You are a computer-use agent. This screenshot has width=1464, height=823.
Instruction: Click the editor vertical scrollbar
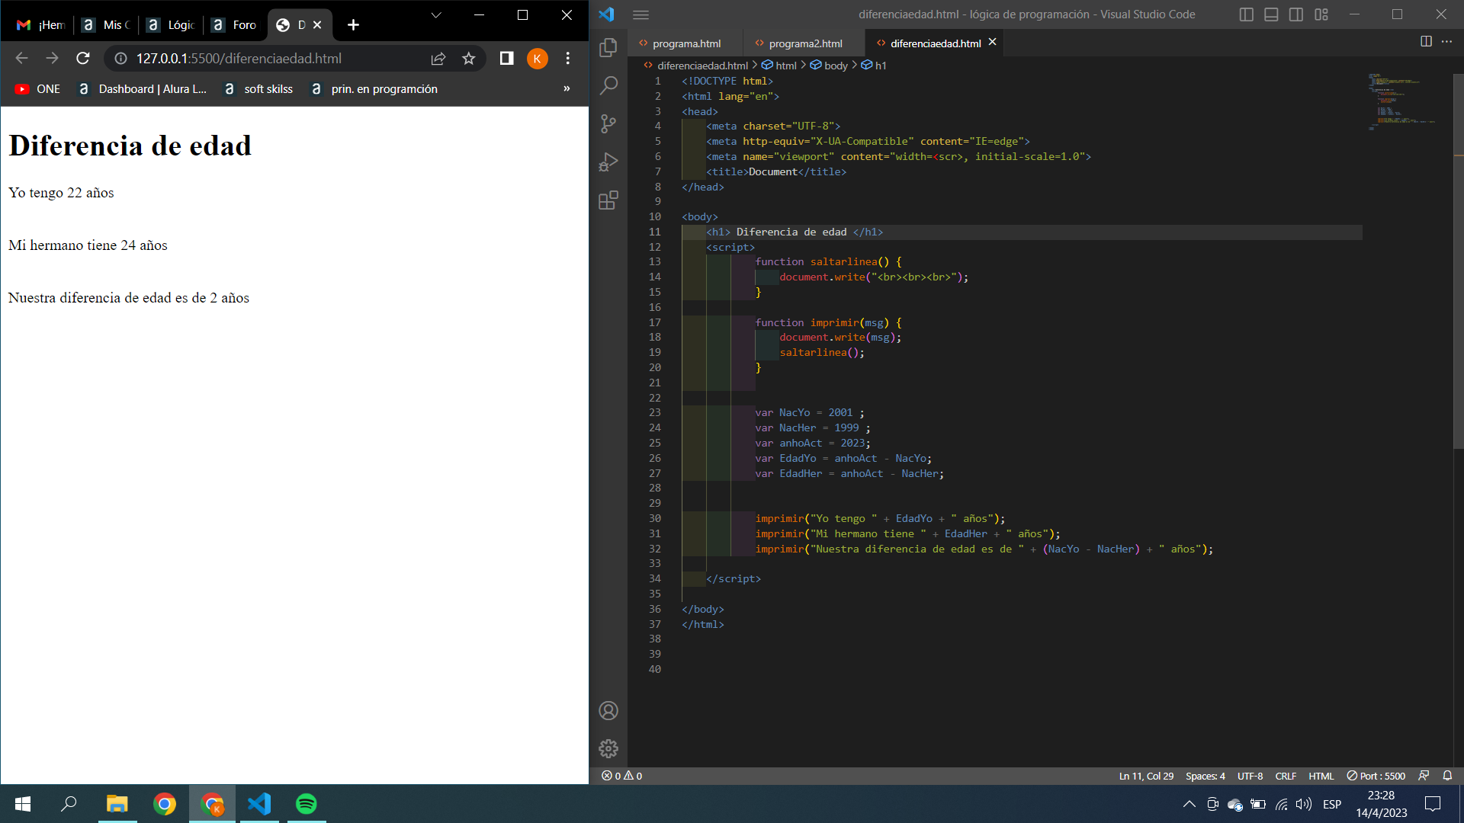1459,261
